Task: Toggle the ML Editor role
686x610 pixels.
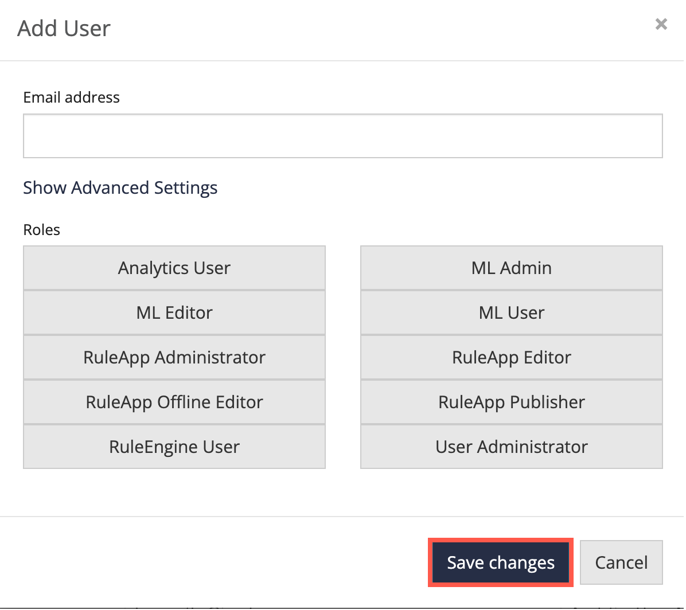Action: 174,312
